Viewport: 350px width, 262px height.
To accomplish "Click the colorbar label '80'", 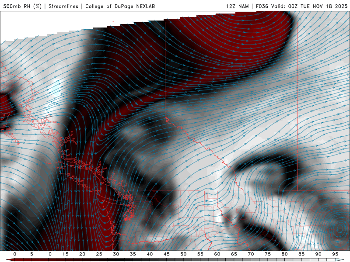I will coord(284,254).
